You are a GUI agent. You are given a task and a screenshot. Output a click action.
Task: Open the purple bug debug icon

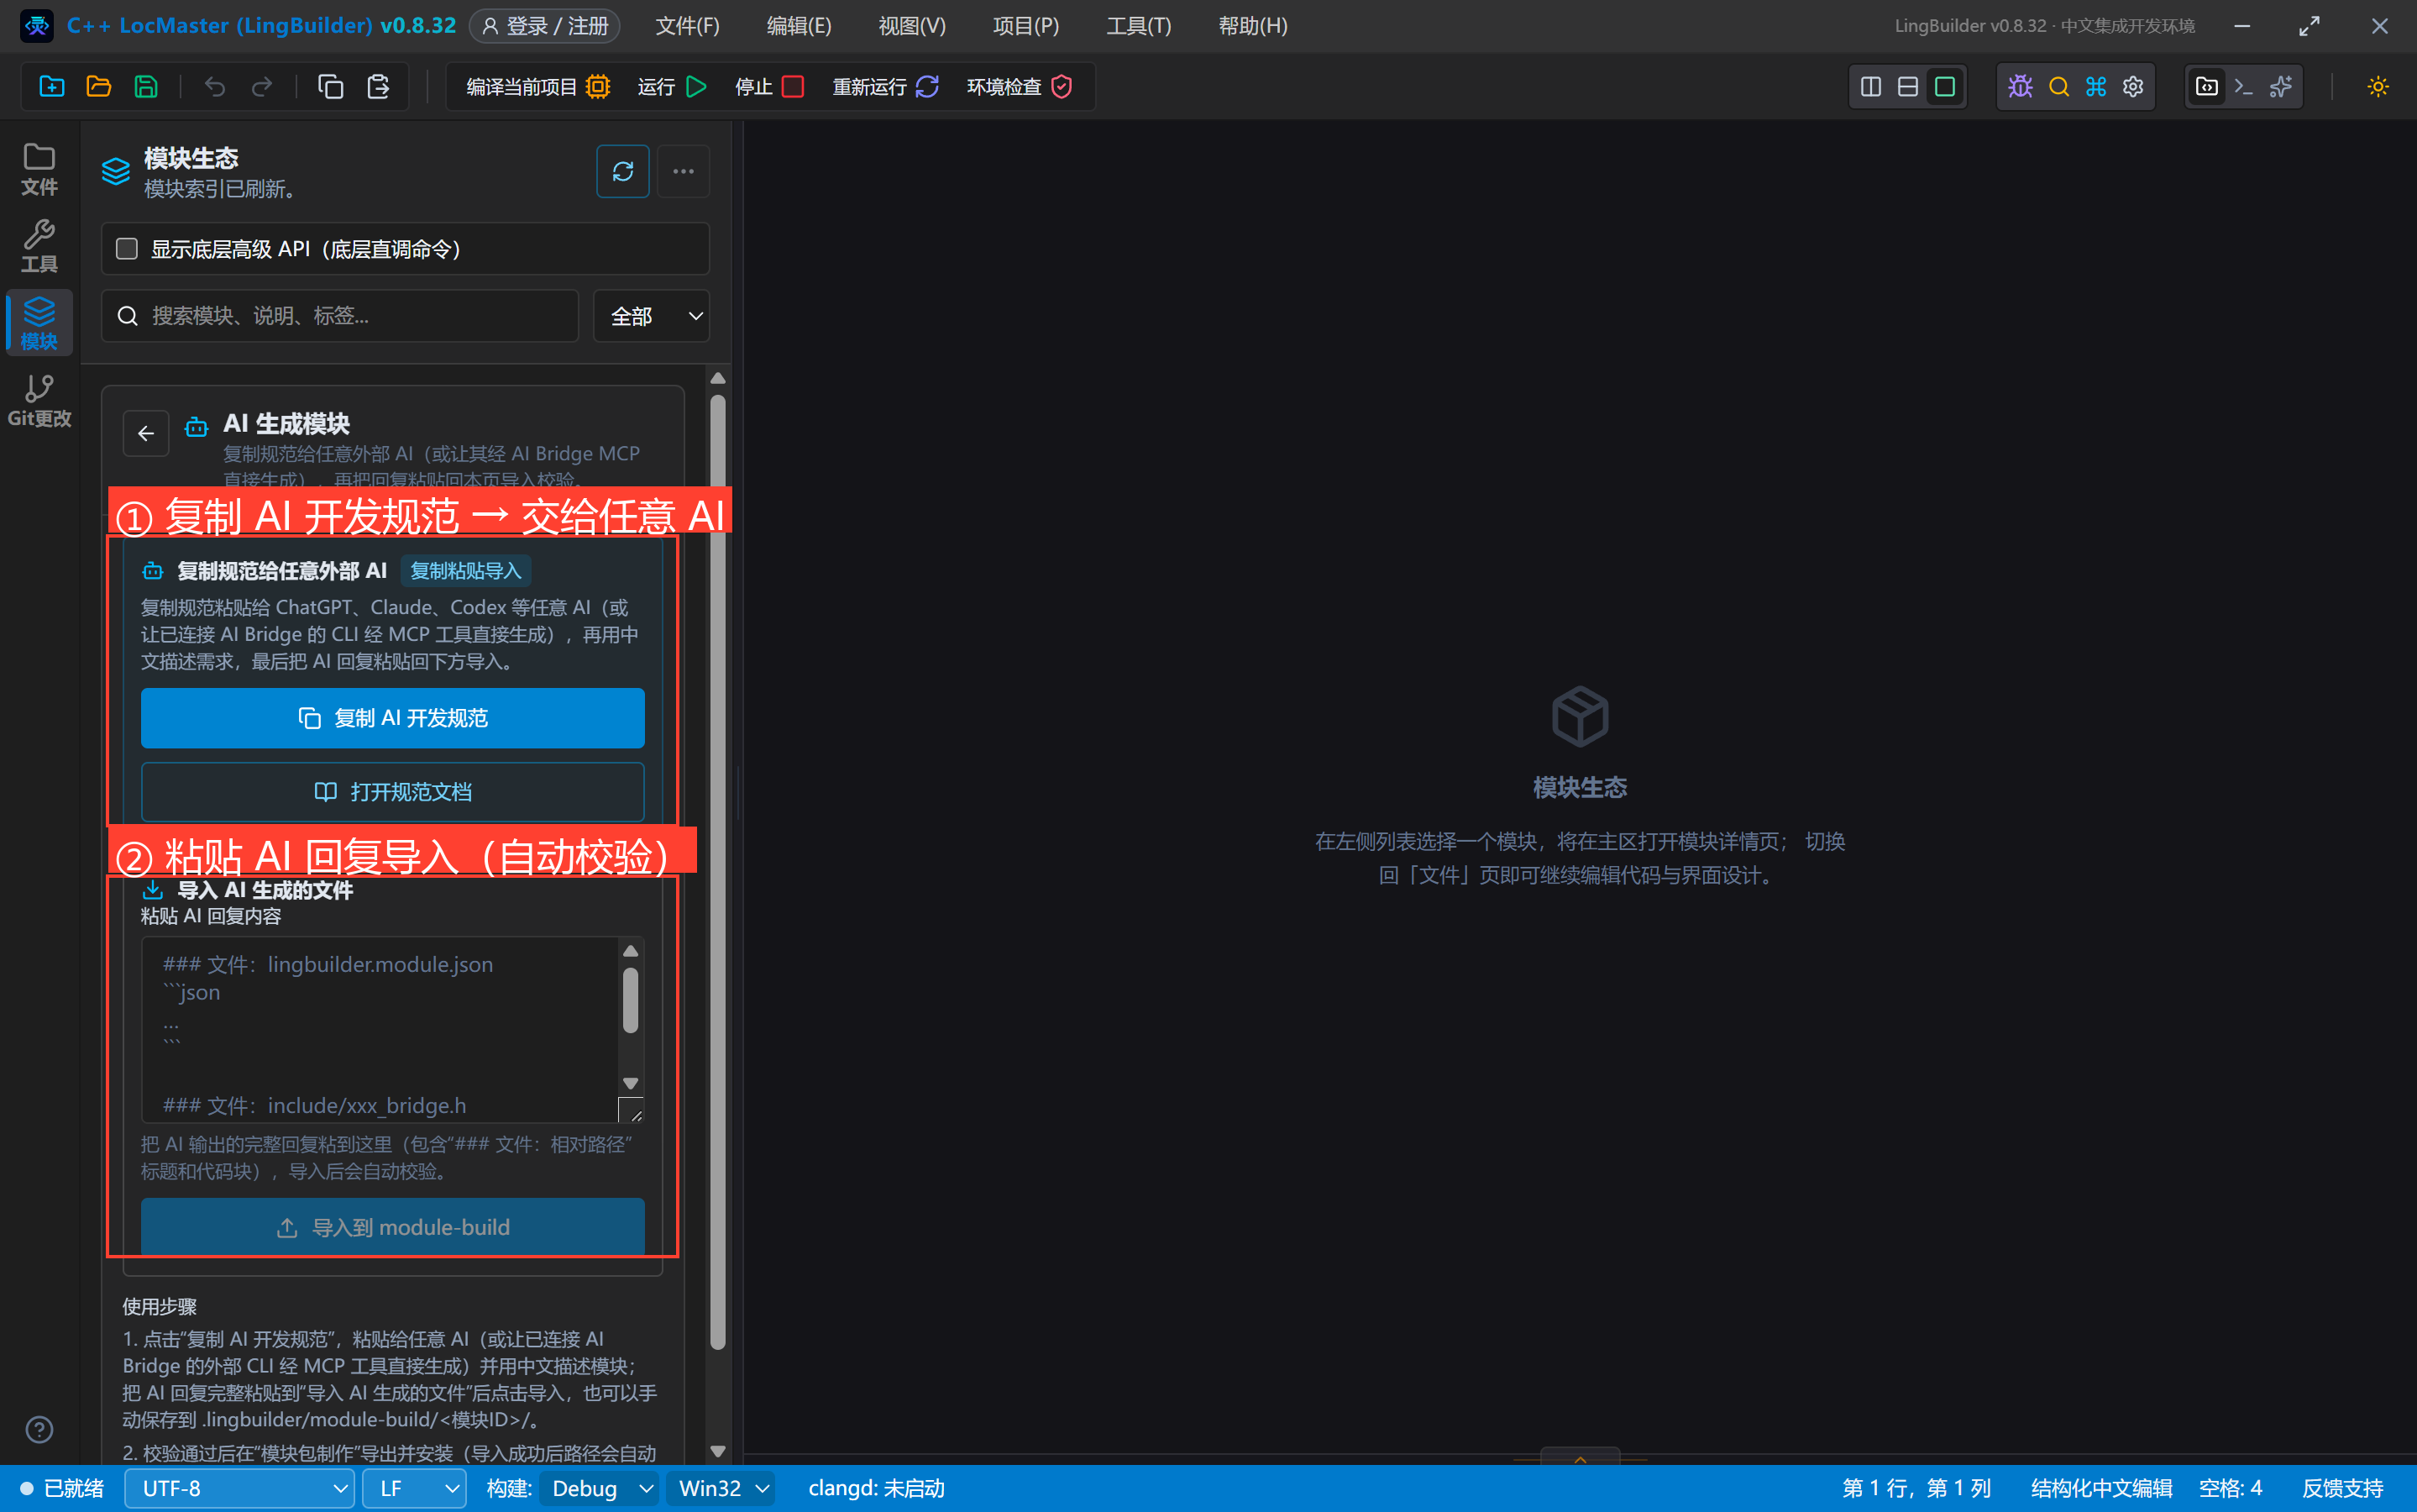pos(2020,87)
